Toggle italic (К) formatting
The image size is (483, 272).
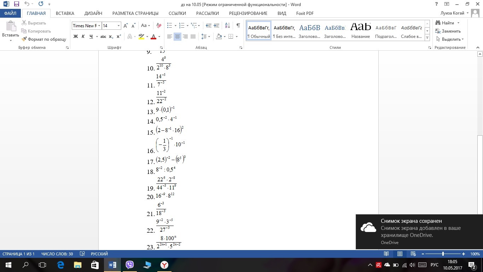click(83, 36)
